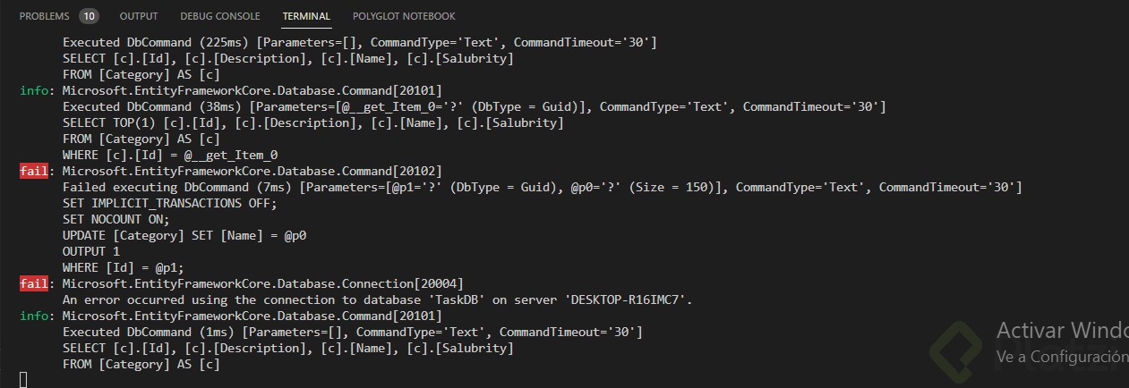Viewport: 1129px width, 388px height.
Task: Click the SET NOCOUNT ON; line
Action: coord(115,219)
